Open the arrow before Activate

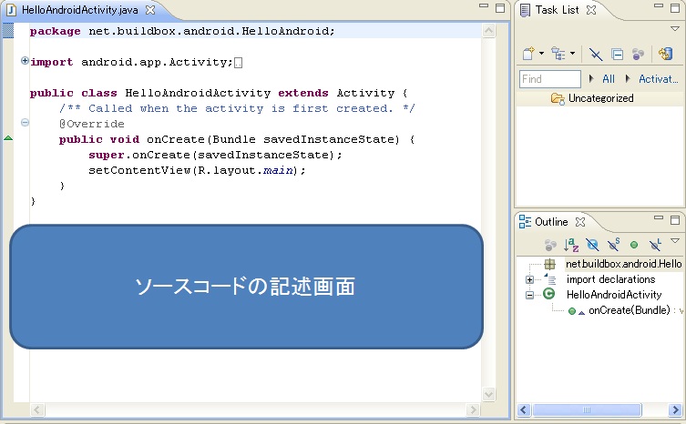click(x=628, y=78)
